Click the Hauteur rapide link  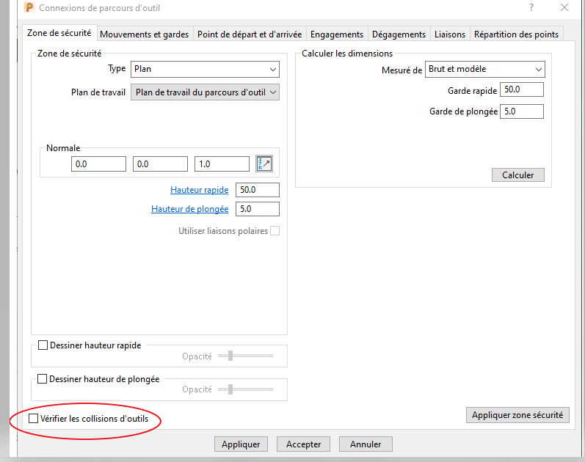[x=199, y=190]
